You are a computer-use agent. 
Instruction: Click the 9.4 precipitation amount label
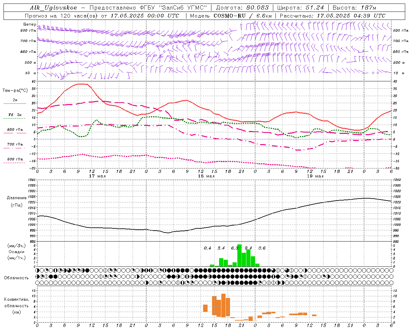pos(248,248)
